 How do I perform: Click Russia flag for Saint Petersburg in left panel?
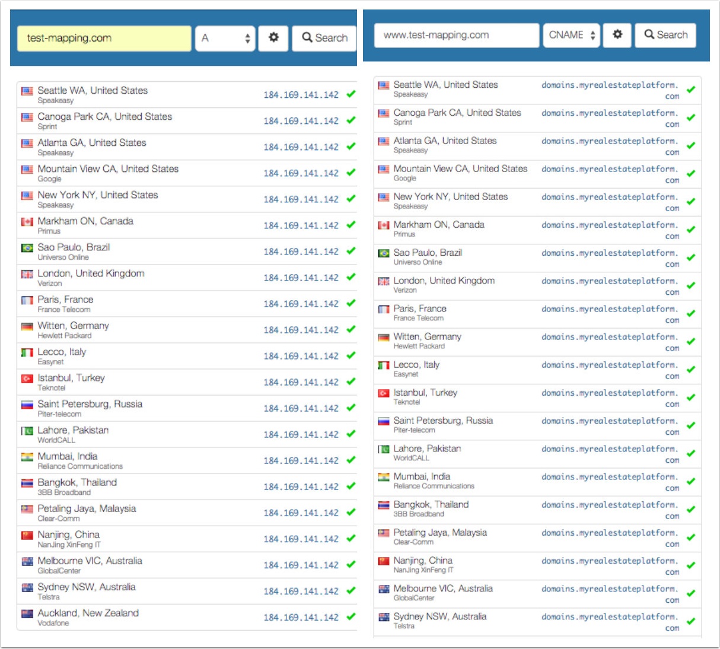pyautogui.click(x=27, y=405)
